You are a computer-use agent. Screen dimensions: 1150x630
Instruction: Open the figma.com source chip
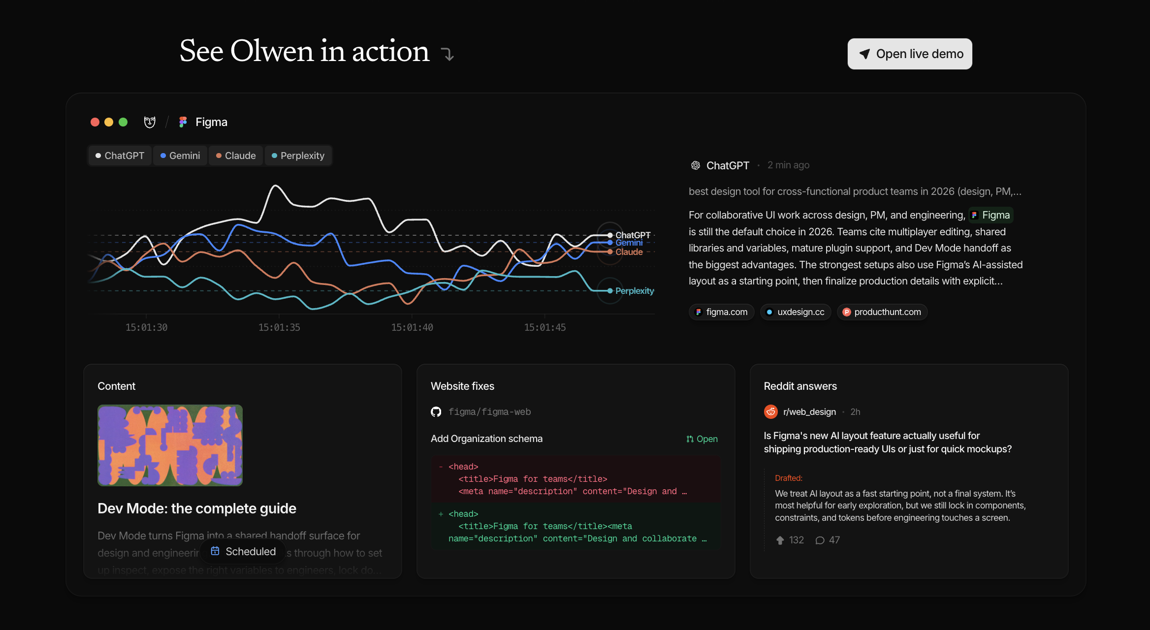721,312
